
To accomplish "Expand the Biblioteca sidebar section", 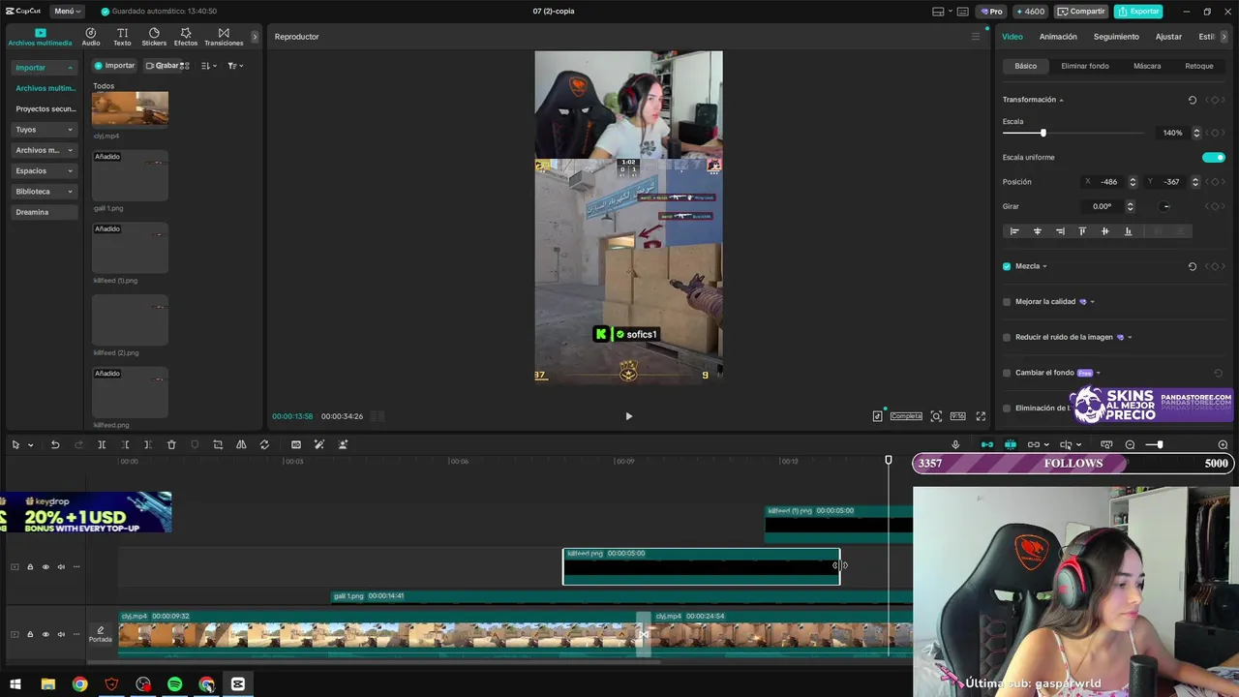I will coord(45,192).
